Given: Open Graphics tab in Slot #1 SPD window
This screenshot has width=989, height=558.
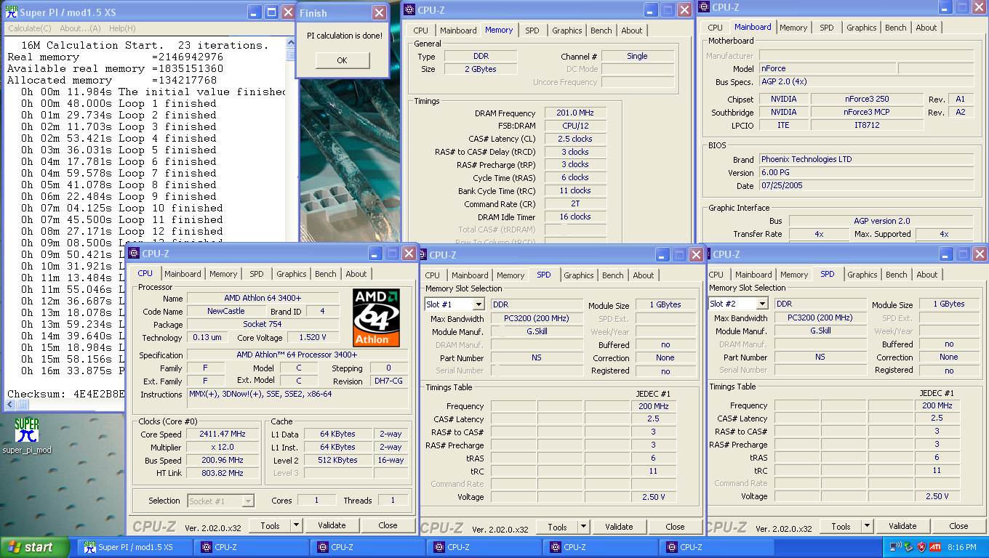Looking at the screenshot, I should click(x=579, y=275).
